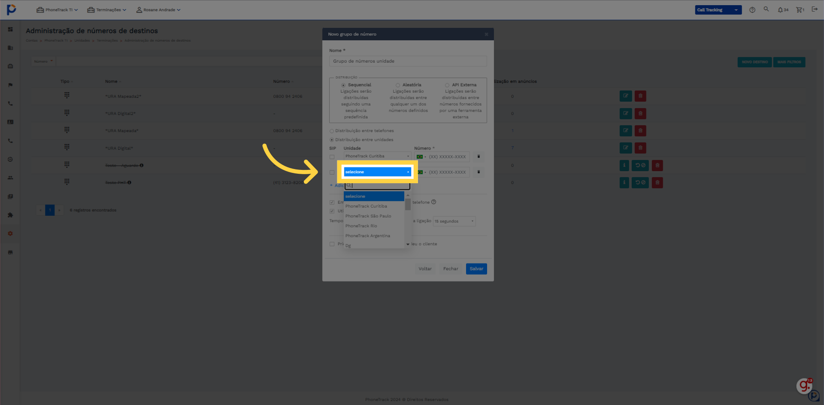Open notifications bell showing 34

point(783,10)
